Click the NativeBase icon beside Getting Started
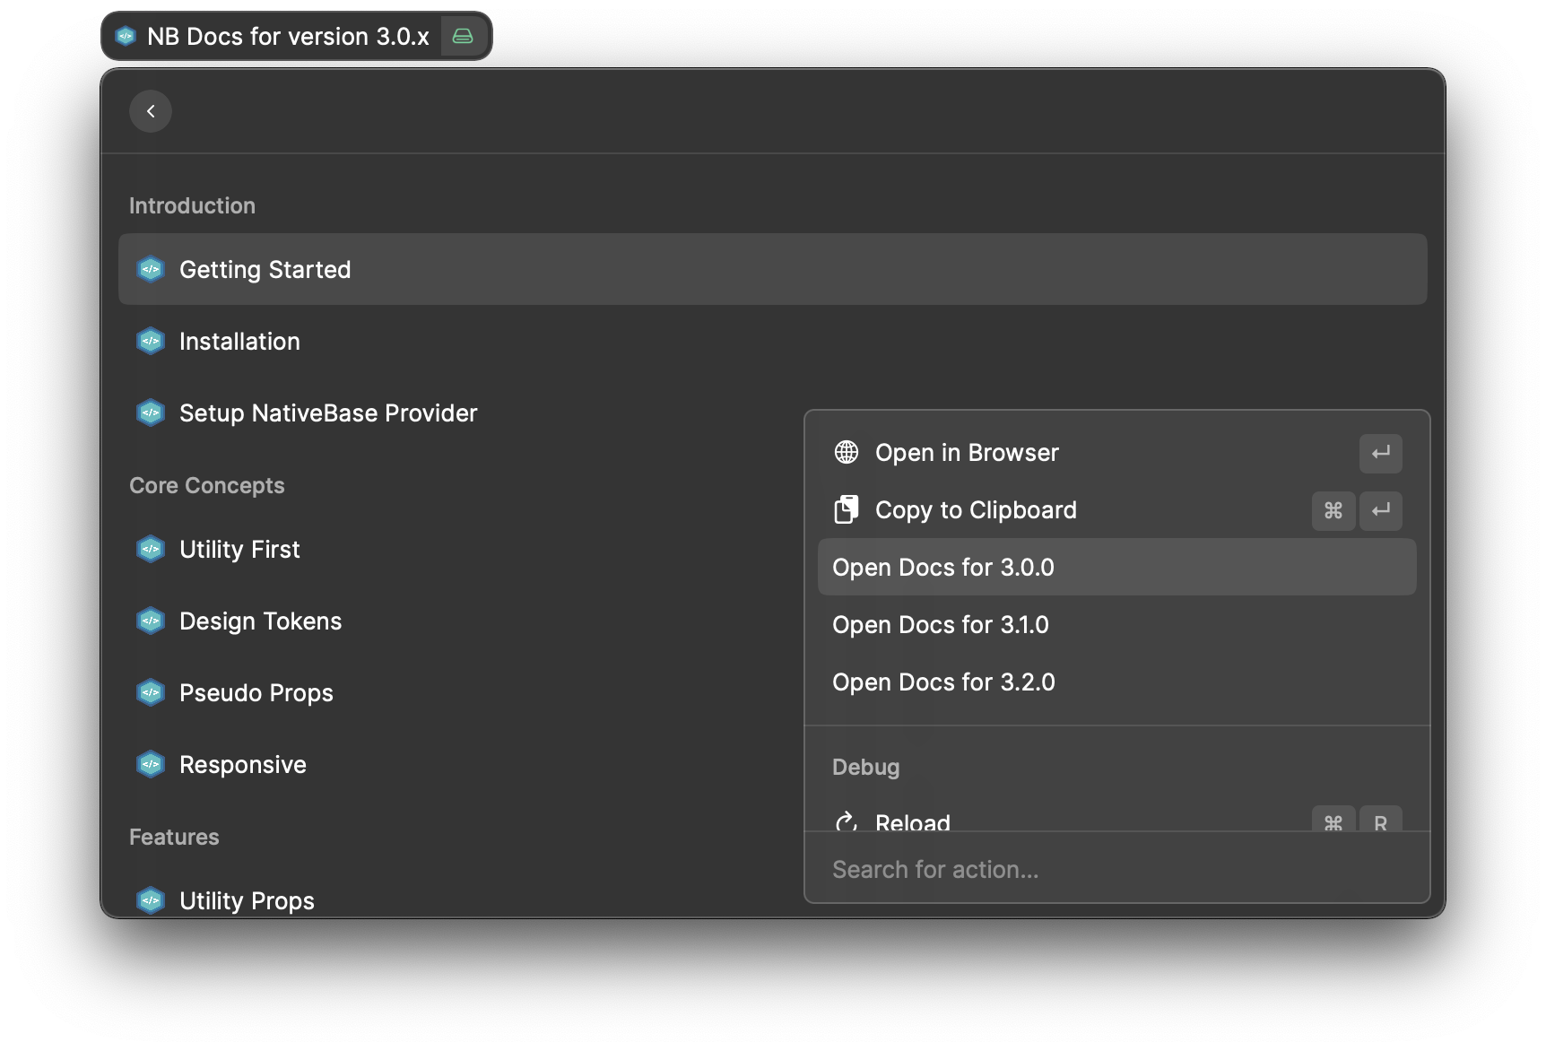The width and height of the screenshot is (1546, 1051). click(151, 269)
